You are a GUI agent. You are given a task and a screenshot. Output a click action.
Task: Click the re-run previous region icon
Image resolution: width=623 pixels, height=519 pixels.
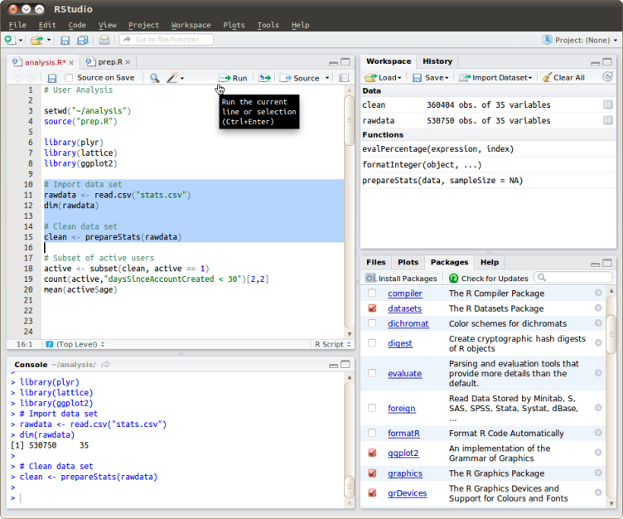point(264,78)
